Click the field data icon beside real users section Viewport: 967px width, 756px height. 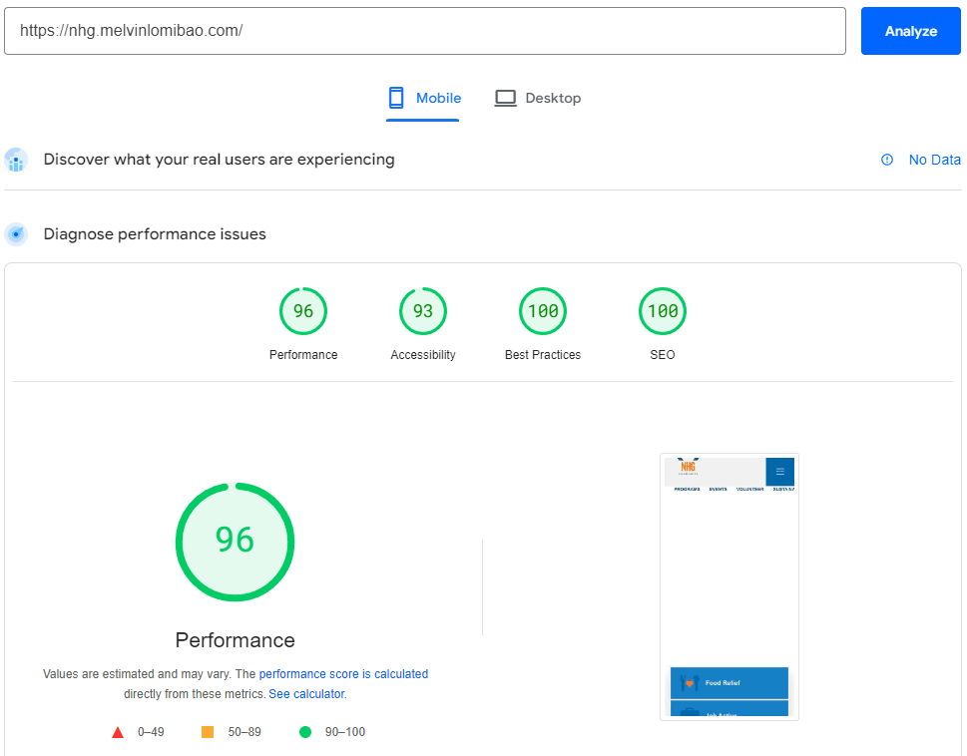(16, 160)
